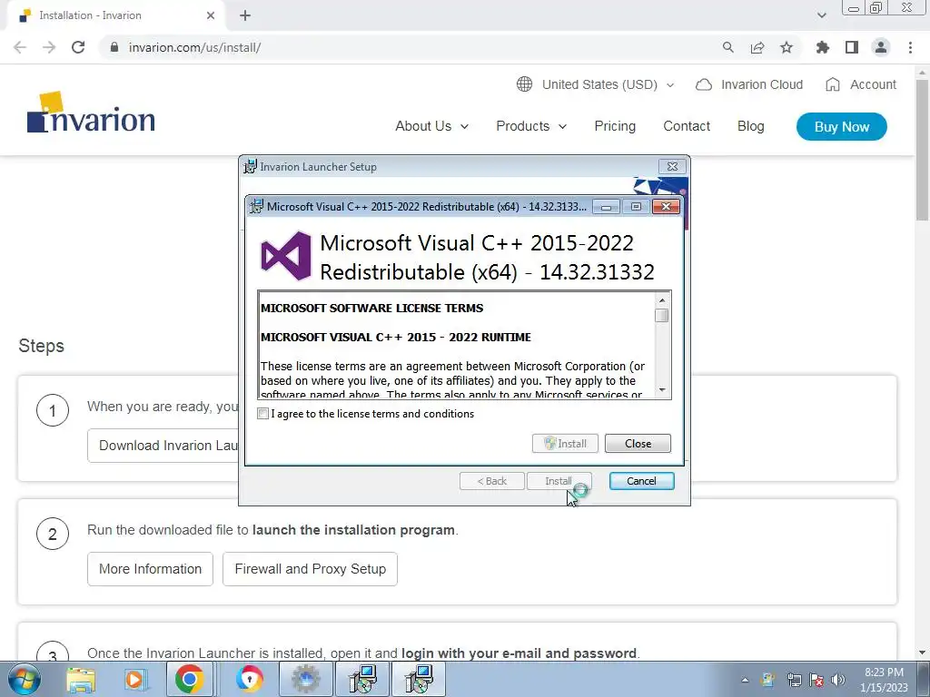Viewport: 930px width, 697px height.
Task: Open the media player taskbar icon
Action: [x=135, y=680]
